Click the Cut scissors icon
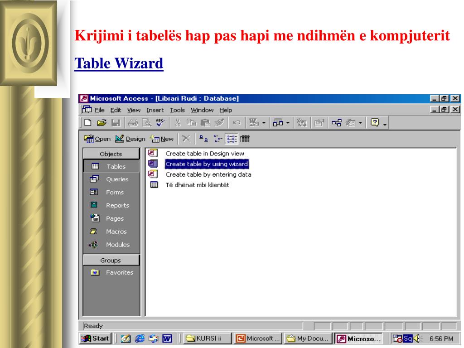464x348 pixels. [x=178, y=122]
